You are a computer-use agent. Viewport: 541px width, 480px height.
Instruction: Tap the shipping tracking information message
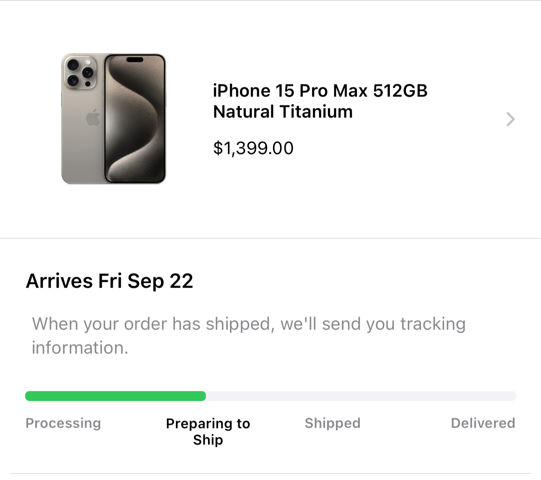(x=249, y=335)
